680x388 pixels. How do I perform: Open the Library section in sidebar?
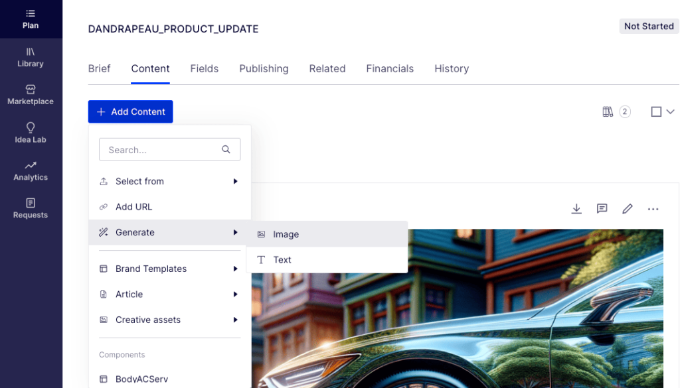click(x=31, y=58)
